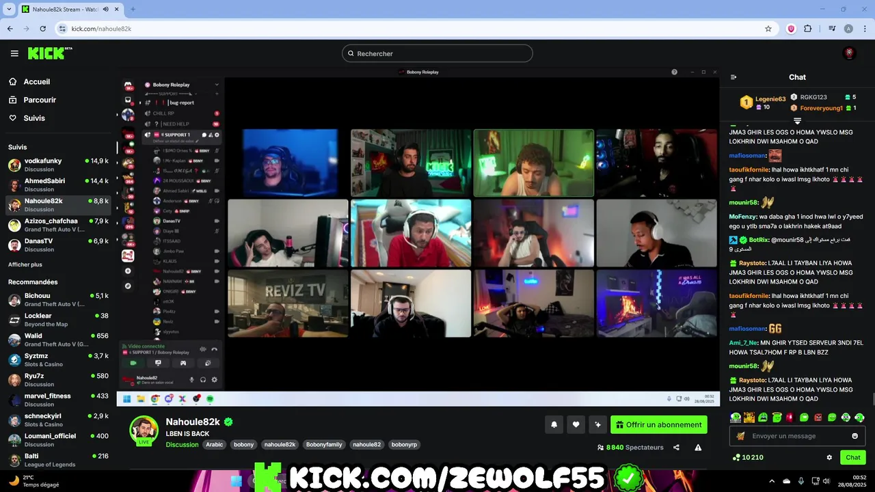Open the vodkafunky followed channel
Viewport: 875px width, 492px height.
point(58,165)
